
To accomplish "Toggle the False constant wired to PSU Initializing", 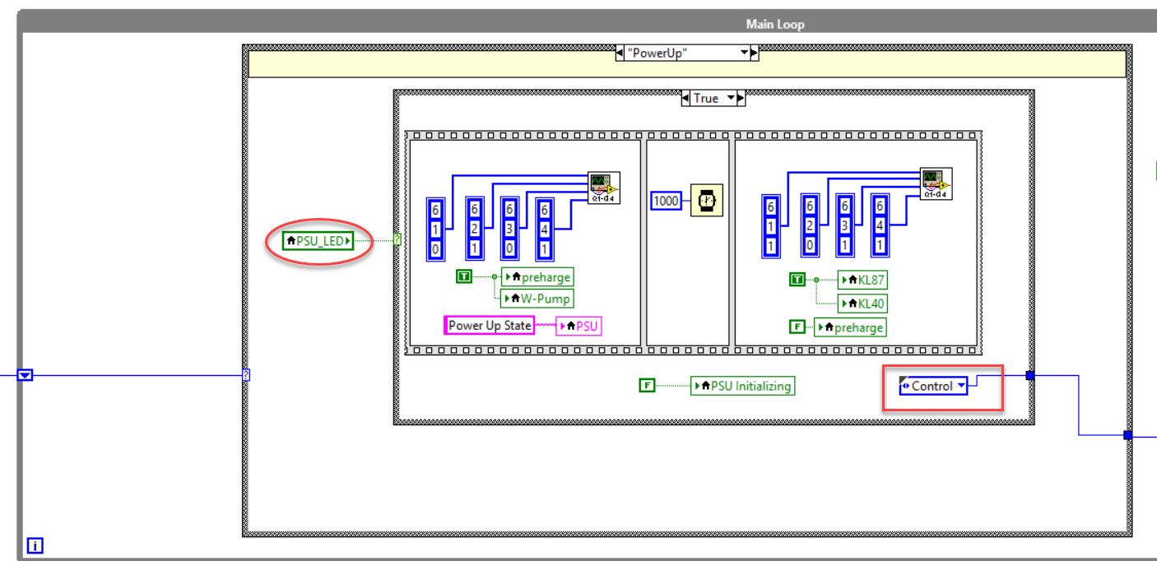I will tap(647, 384).
